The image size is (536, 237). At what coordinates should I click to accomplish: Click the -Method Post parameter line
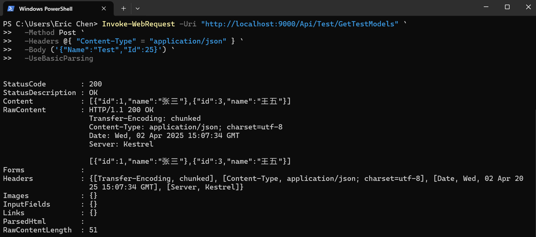coord(50,32)
